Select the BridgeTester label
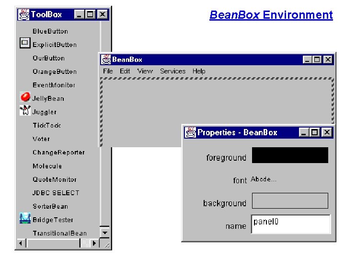Viewport: 345px width, 259px height. [53, 220]
